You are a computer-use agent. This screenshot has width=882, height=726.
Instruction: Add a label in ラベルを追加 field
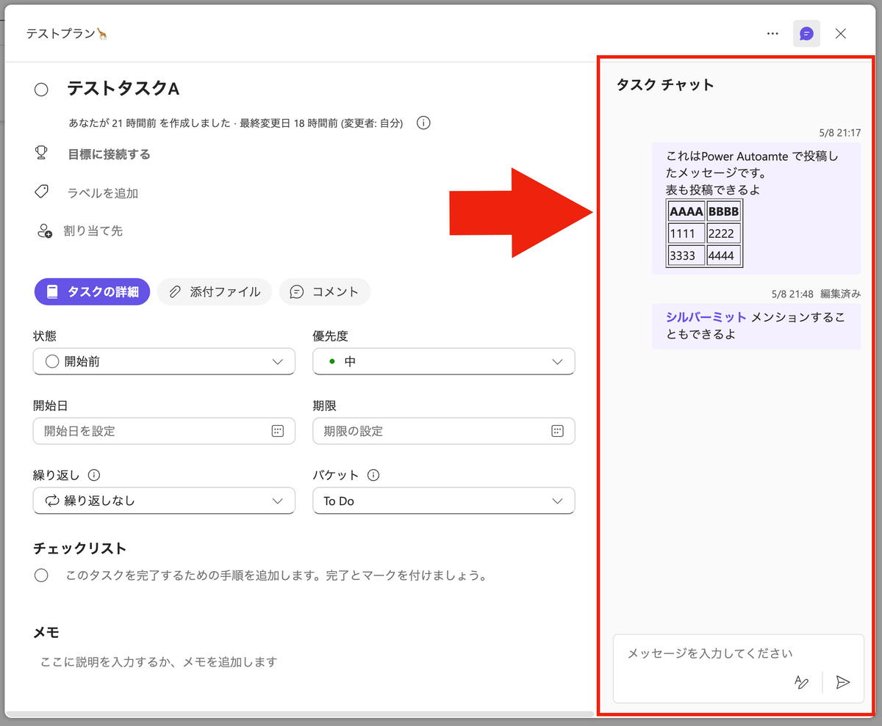click(x=102, y=193)
